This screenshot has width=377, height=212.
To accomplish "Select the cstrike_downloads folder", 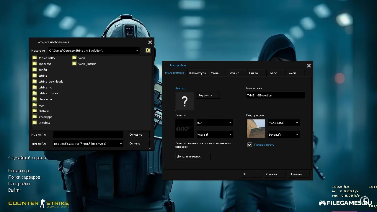I will [48, 82].
